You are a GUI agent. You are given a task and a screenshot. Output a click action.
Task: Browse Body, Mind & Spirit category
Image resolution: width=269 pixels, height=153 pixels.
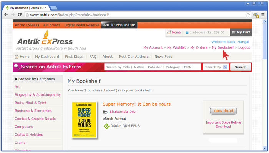[x=30, y=103]
